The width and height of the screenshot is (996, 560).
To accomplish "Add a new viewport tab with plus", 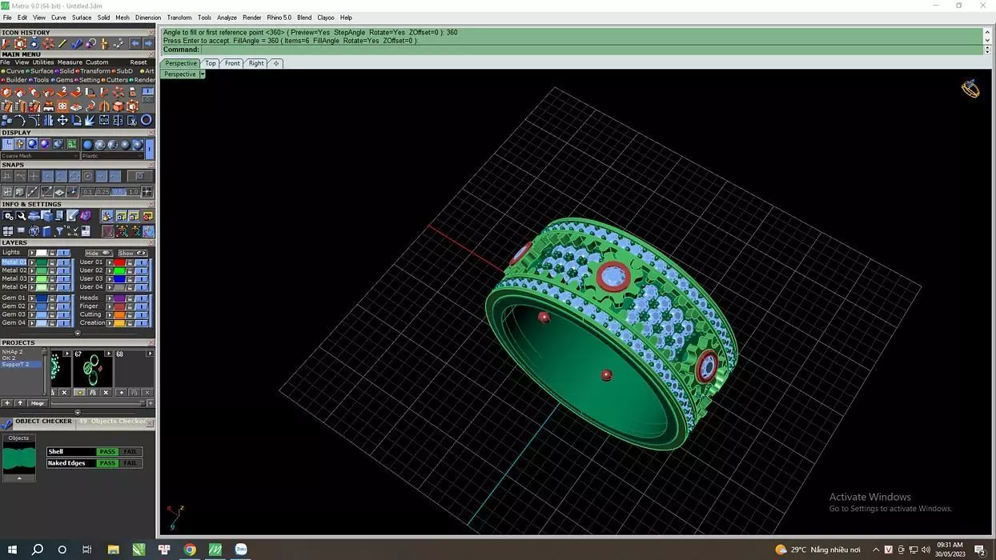I will [x=276, y=63].
